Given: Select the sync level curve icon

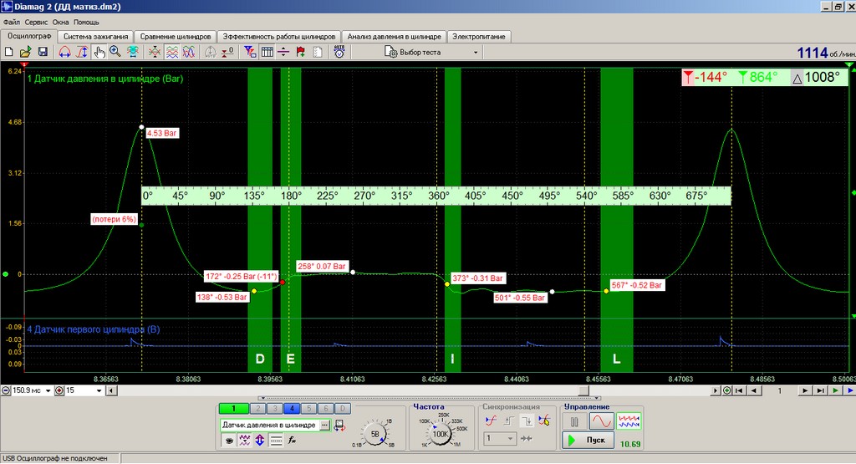Looking at the screenshot, I should point(491,421).
